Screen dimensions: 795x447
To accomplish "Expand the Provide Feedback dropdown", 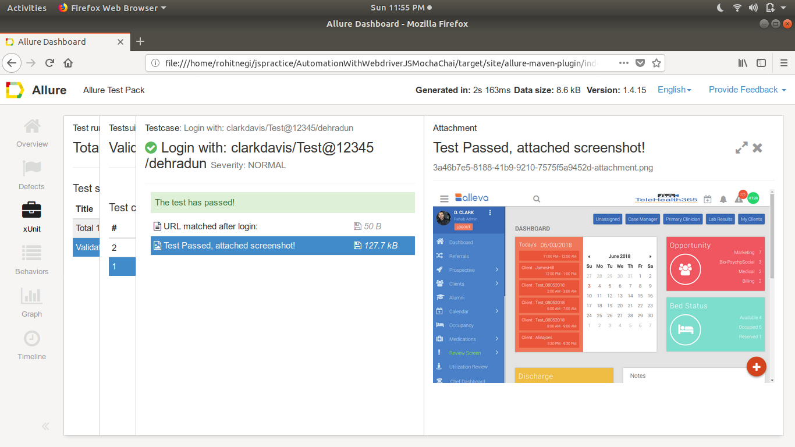I will click(x=747, y=90).
